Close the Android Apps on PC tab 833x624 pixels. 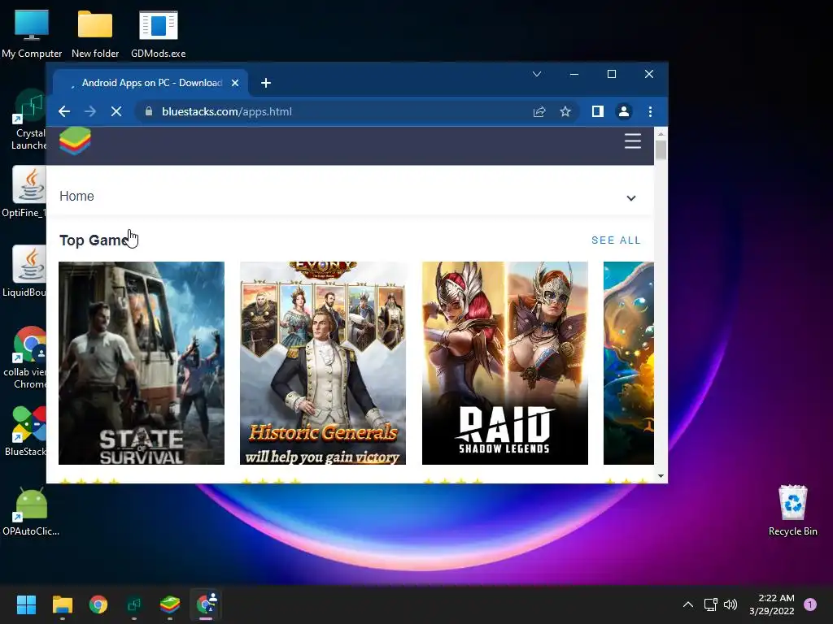pyautogui.click(x=235, y=83)
